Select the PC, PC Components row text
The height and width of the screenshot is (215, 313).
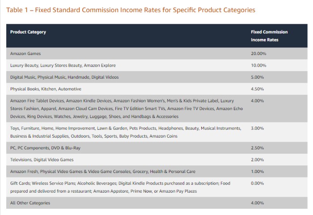45,148
